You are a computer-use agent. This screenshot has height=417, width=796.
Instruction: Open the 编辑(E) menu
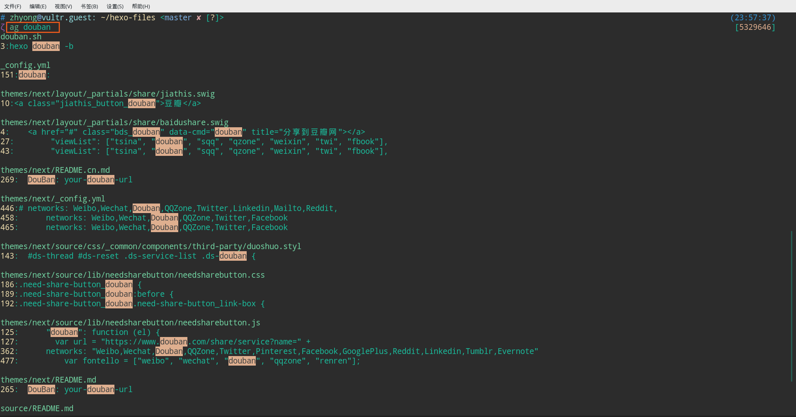38,6
